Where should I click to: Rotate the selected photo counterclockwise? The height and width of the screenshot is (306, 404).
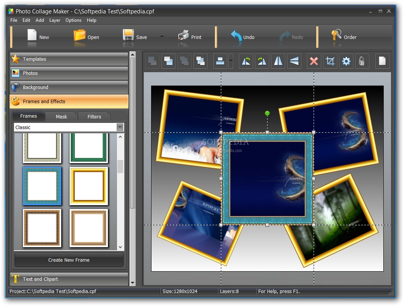(x=246, y=61)
